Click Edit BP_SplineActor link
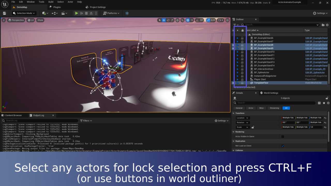 click(x=315, y=72)
